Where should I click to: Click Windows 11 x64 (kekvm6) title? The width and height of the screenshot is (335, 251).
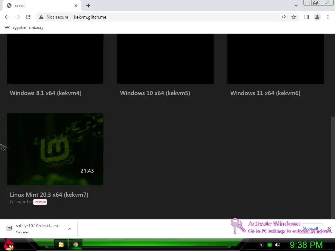point(265,93)
